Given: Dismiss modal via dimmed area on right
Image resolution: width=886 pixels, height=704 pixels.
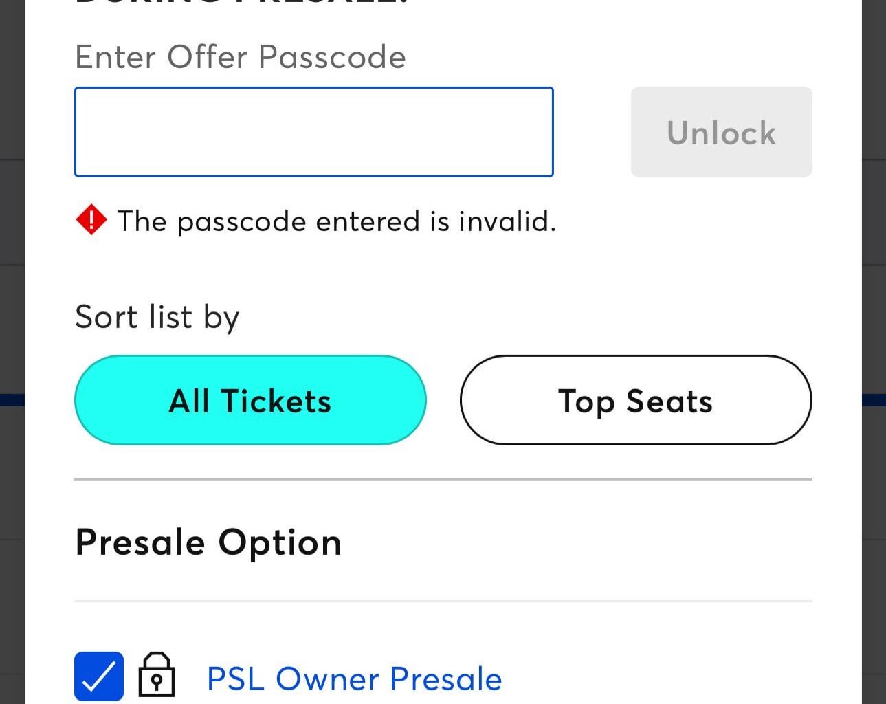Looking at the screenshot, I should [874, 275].
